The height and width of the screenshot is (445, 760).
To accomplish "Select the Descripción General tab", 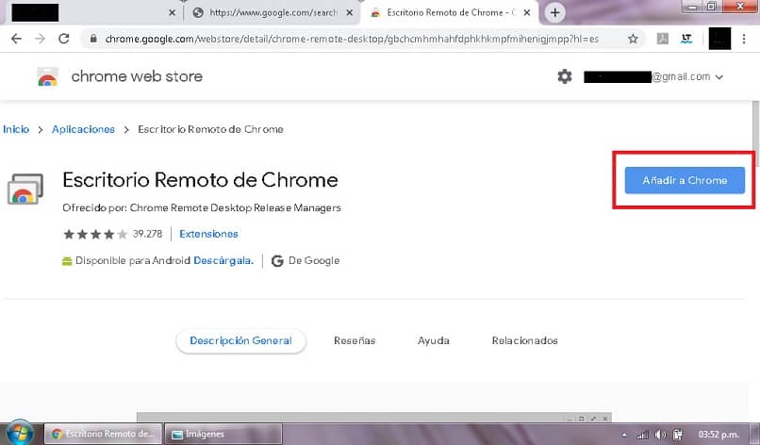I will coord(240,340).
